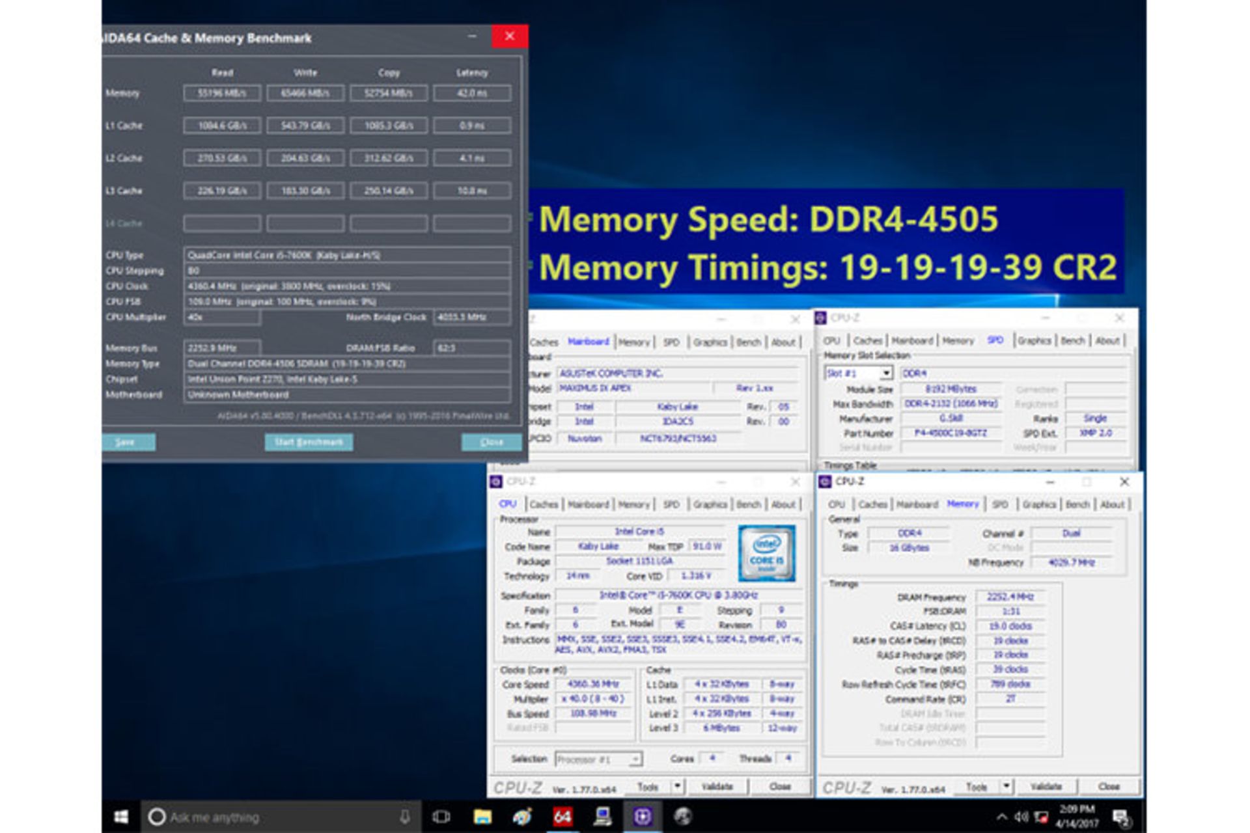Click the Memory Bus value 2252.9 MHz
Viewport: 1250px width, 833px height.
pos(222,348)
